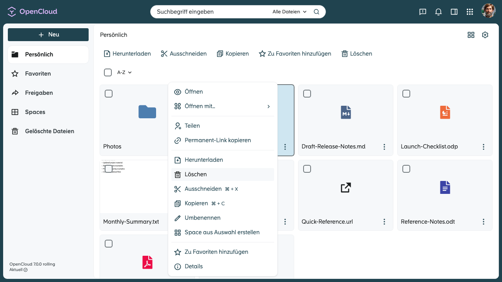502x282 pixels.
Task: Select the Quick-Reference.url checkbox
Action: tap(307, 169)
